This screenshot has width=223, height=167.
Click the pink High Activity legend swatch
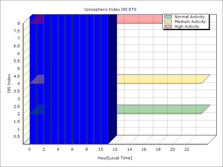[168, 26]
